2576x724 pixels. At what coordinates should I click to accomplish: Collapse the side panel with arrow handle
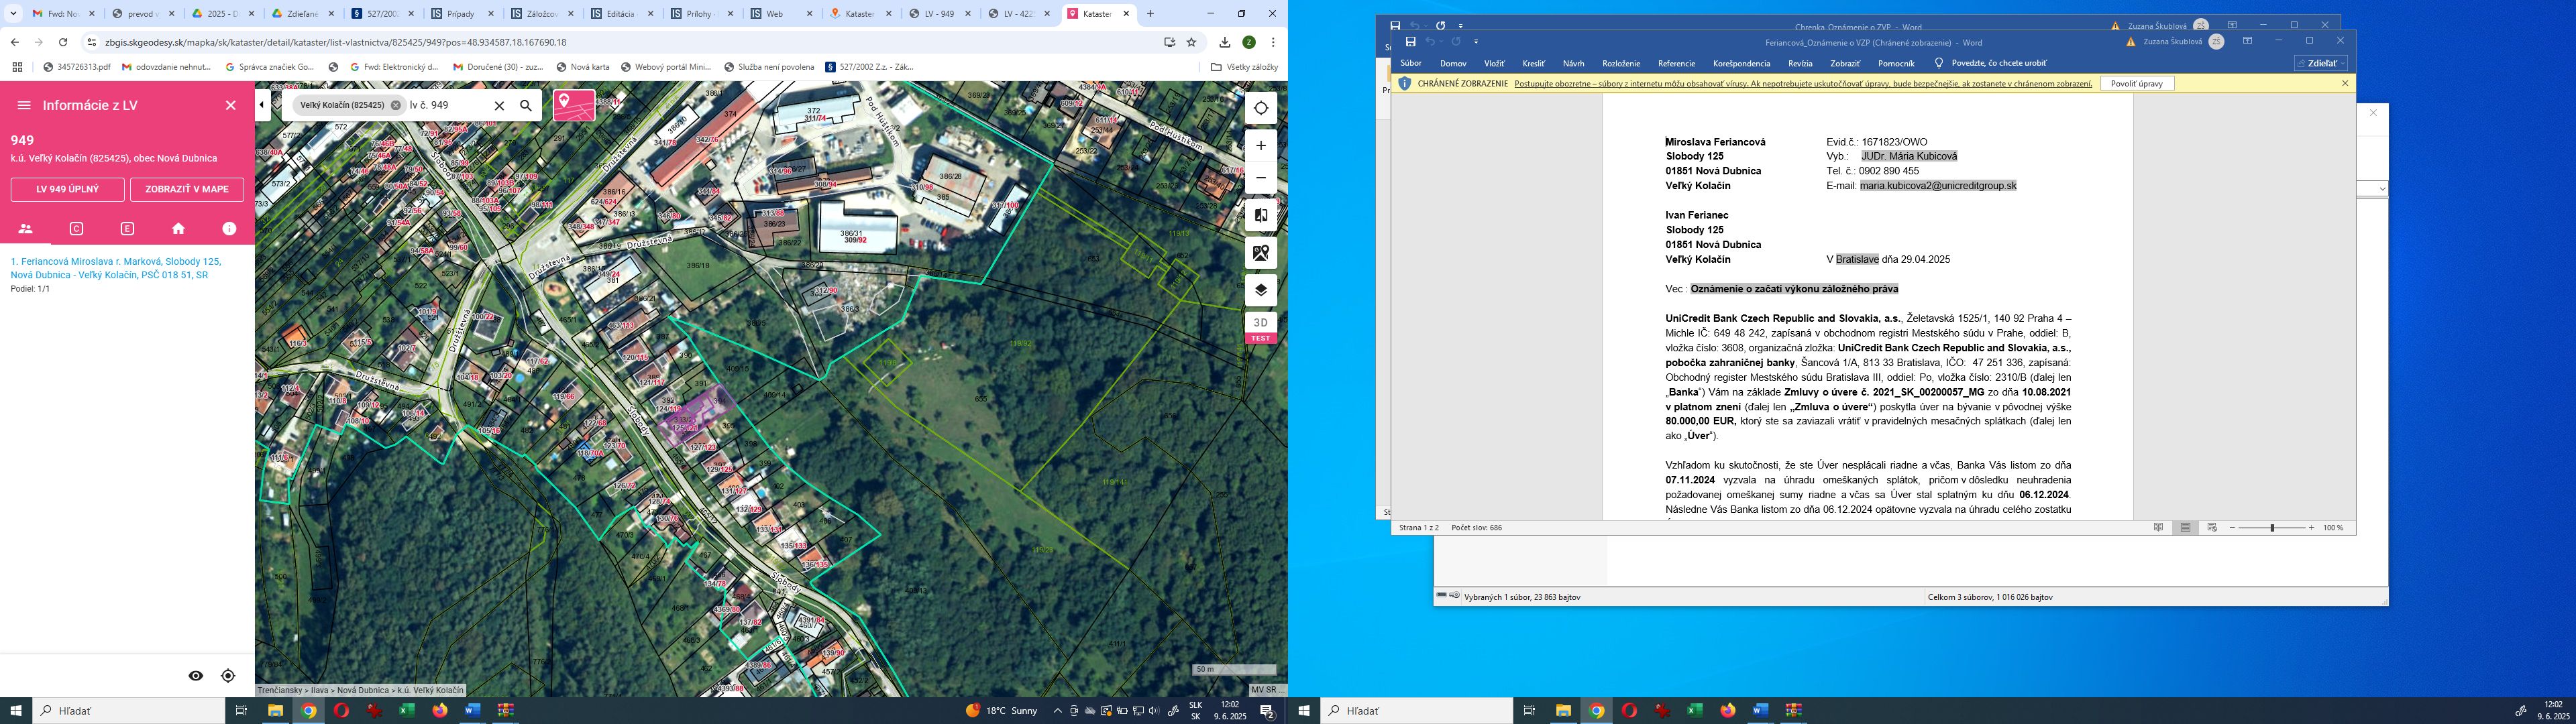pyautogui.click(x=262, y=105)
